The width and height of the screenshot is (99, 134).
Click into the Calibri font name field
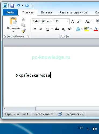pos(42,21)
